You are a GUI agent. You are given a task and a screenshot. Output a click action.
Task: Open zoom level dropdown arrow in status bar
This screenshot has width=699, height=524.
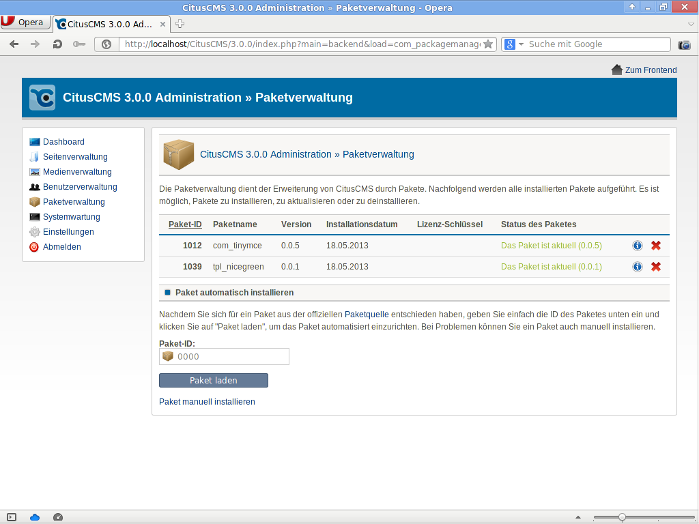pyautogui.click(x=579, y=517)
